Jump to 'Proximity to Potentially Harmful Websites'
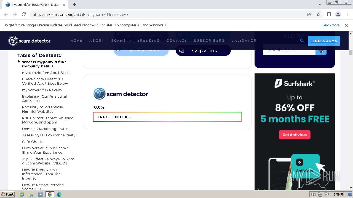The height and width of the screenshot is (198, 353). click(42, 109)
